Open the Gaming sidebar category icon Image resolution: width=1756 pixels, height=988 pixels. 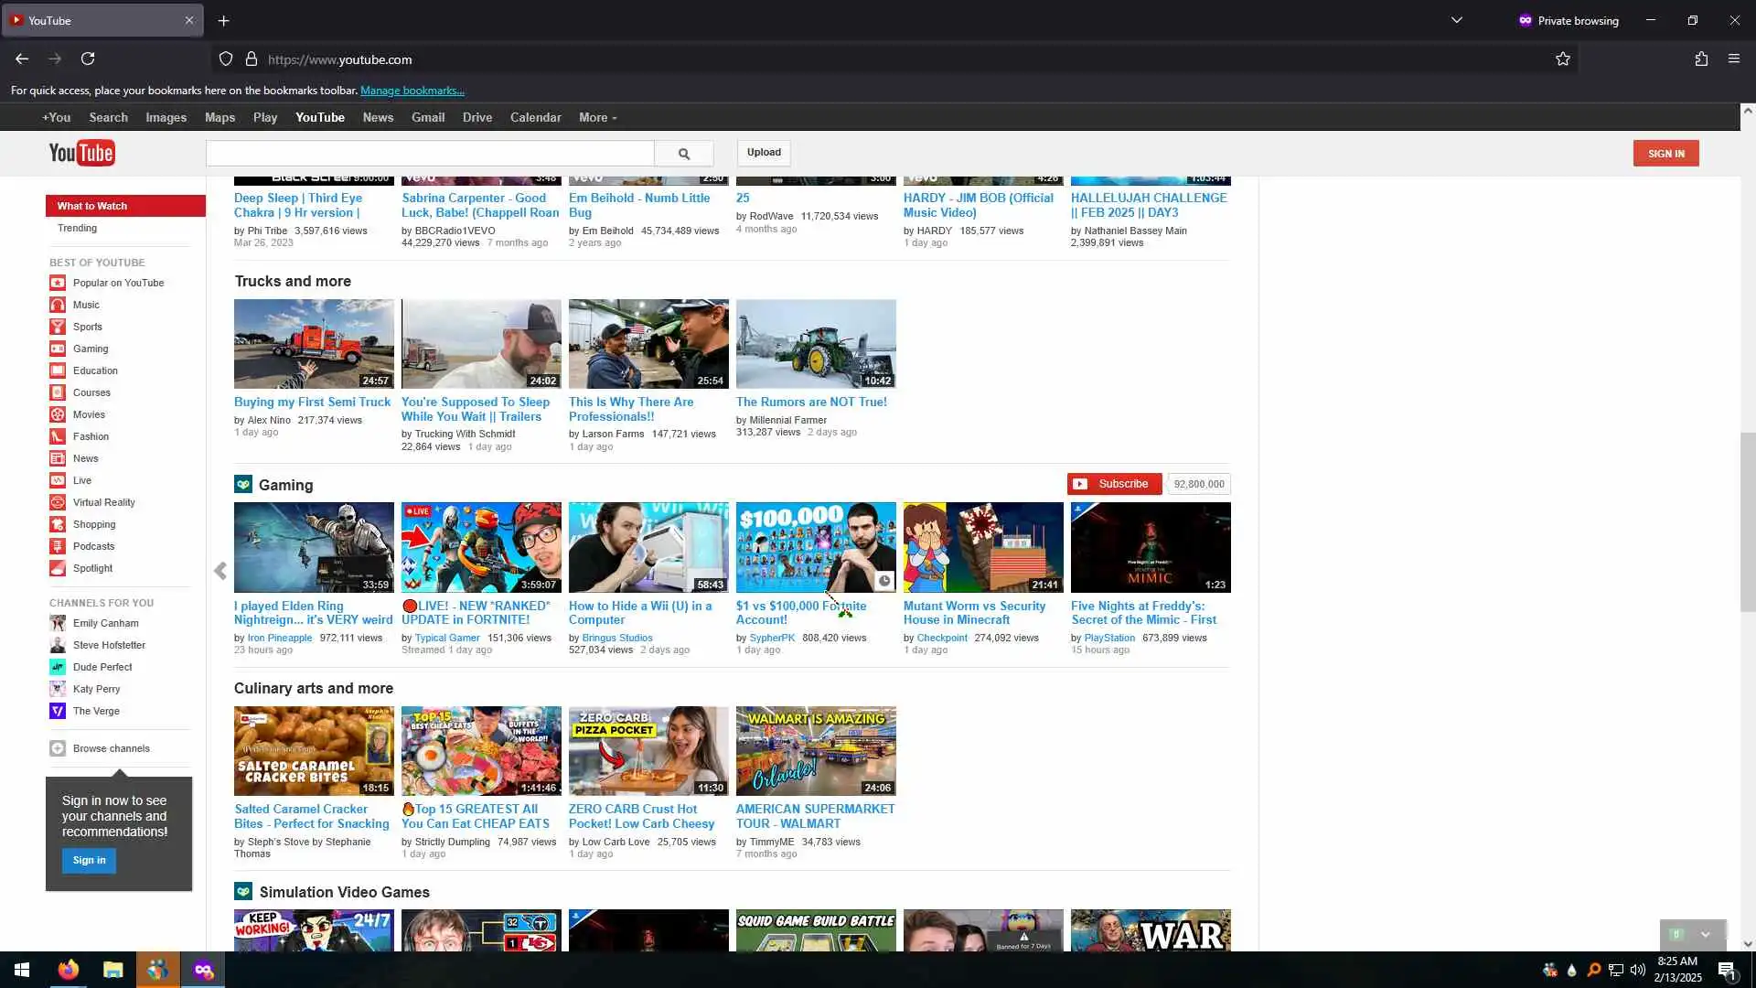[x=58, y=349]
